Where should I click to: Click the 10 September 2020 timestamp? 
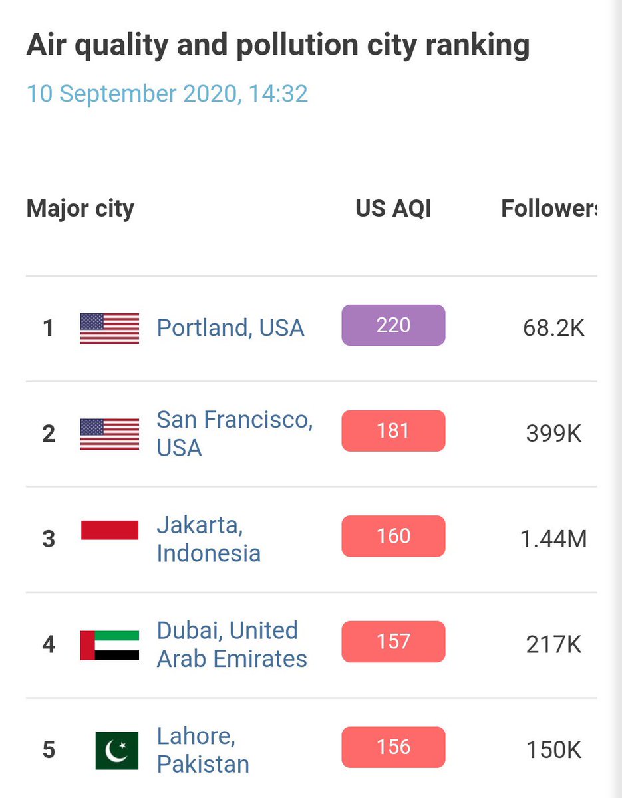click(167, 94)
